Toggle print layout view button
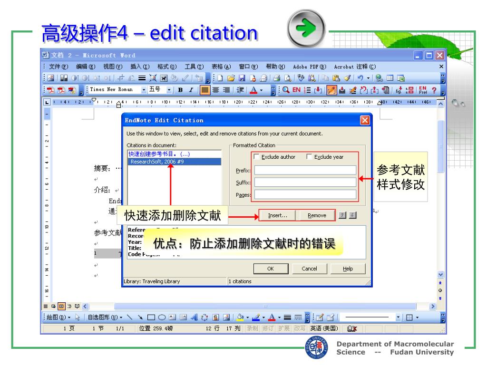Screen dimensions: 487x365 61,307
